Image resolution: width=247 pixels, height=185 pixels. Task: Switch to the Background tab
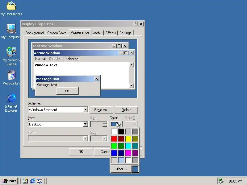click(x=35, y=33)
